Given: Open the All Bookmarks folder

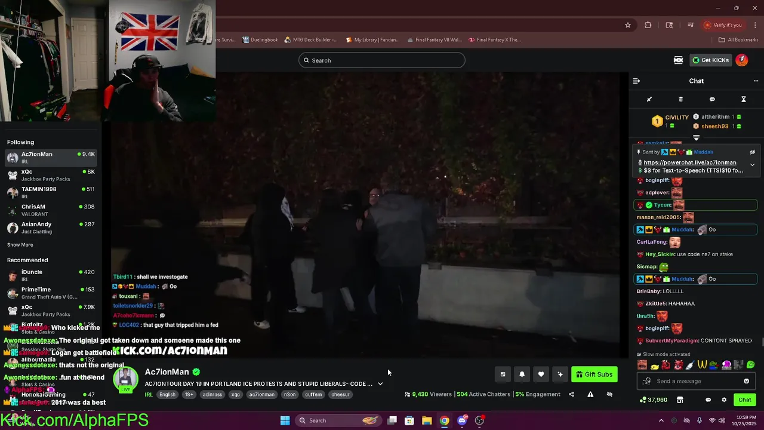Looking at the screenshot, I should [x=738, y=40].
